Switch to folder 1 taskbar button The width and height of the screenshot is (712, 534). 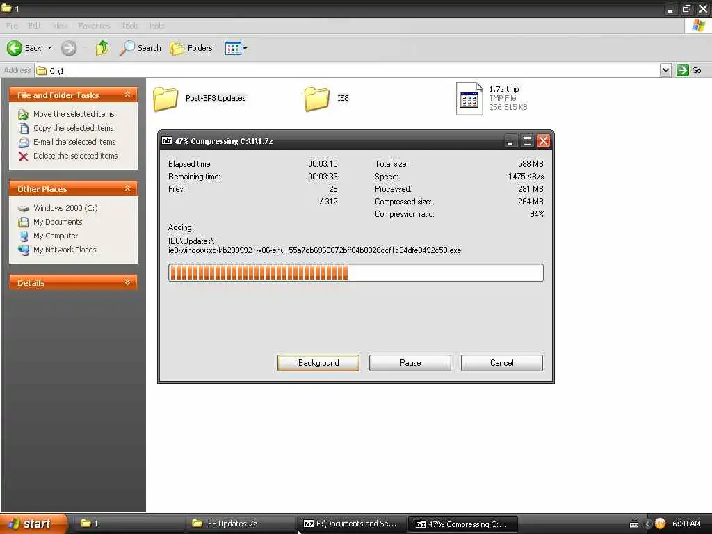pyautogui.click(x=127, y=524)
